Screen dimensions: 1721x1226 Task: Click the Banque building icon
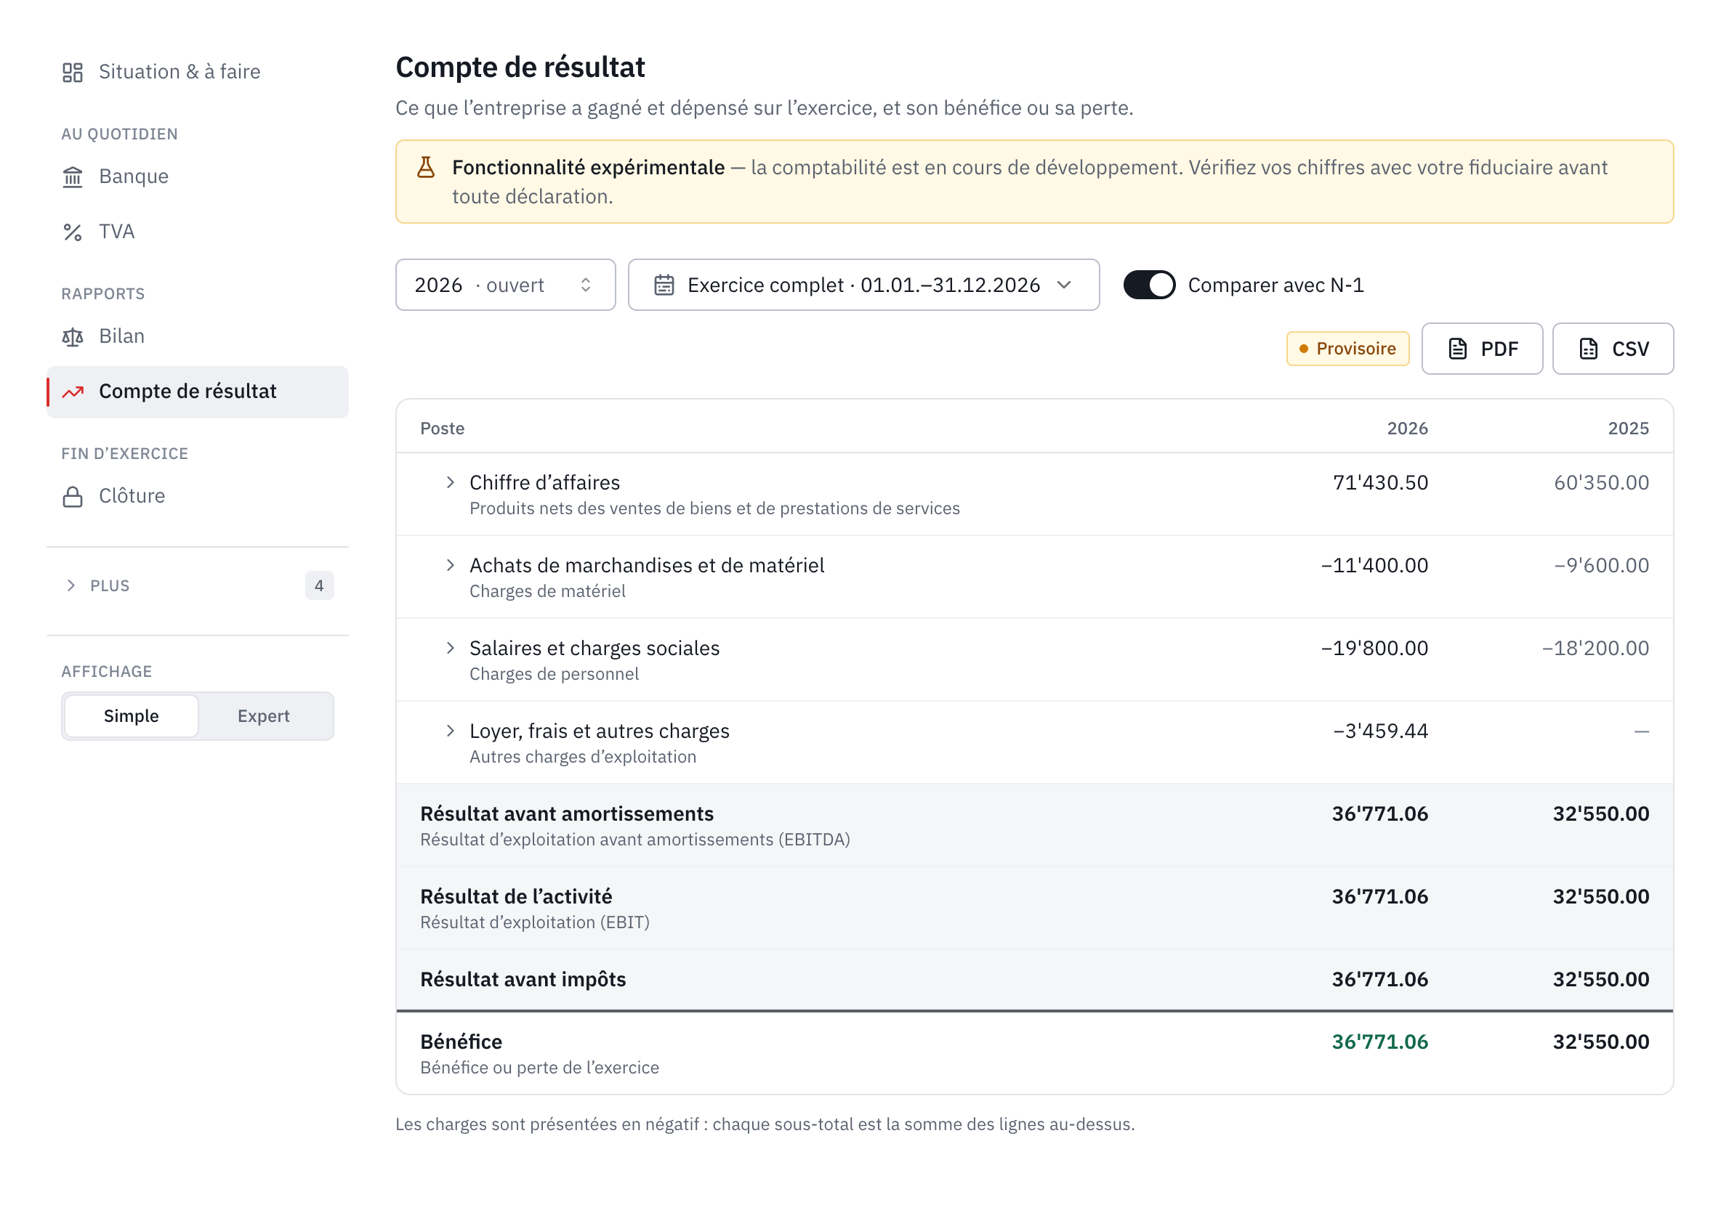[x=73, y=176]
